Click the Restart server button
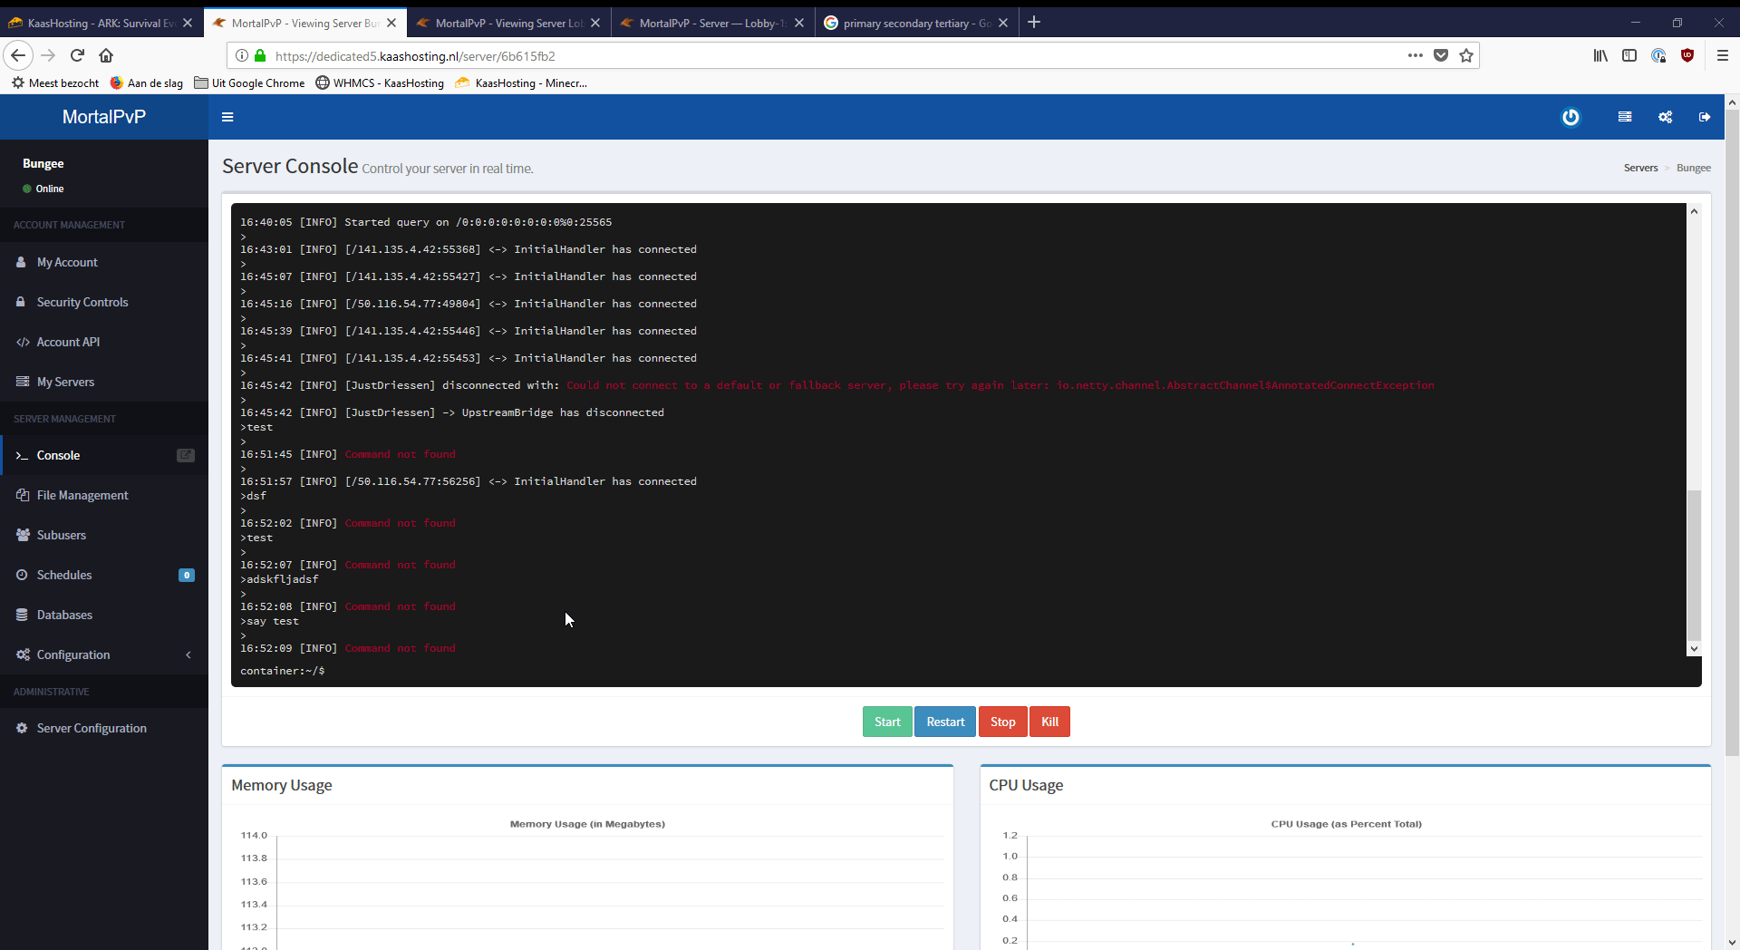 945,722
